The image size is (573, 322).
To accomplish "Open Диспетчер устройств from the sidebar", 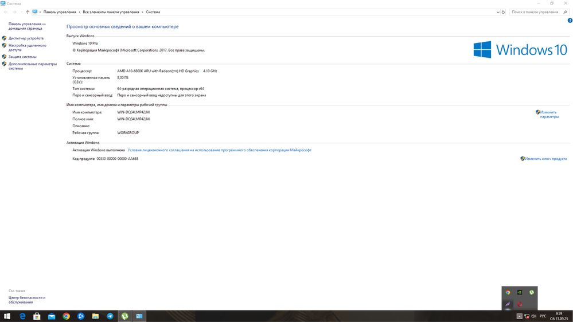I will 26,38.
